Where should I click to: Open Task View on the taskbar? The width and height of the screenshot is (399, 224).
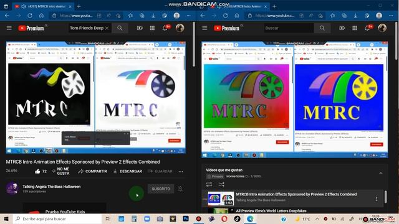coord(108,218)
